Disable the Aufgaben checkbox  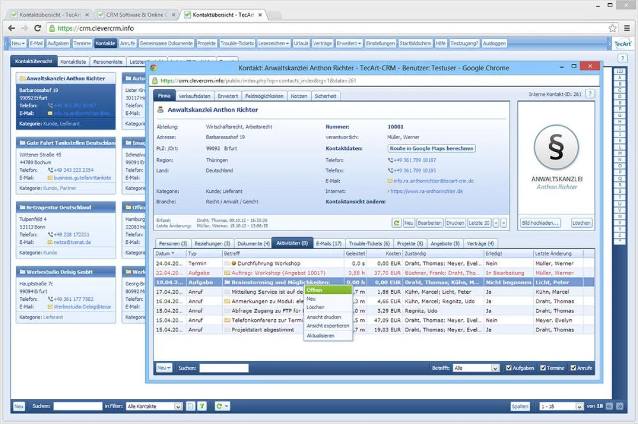pos(509,367)
